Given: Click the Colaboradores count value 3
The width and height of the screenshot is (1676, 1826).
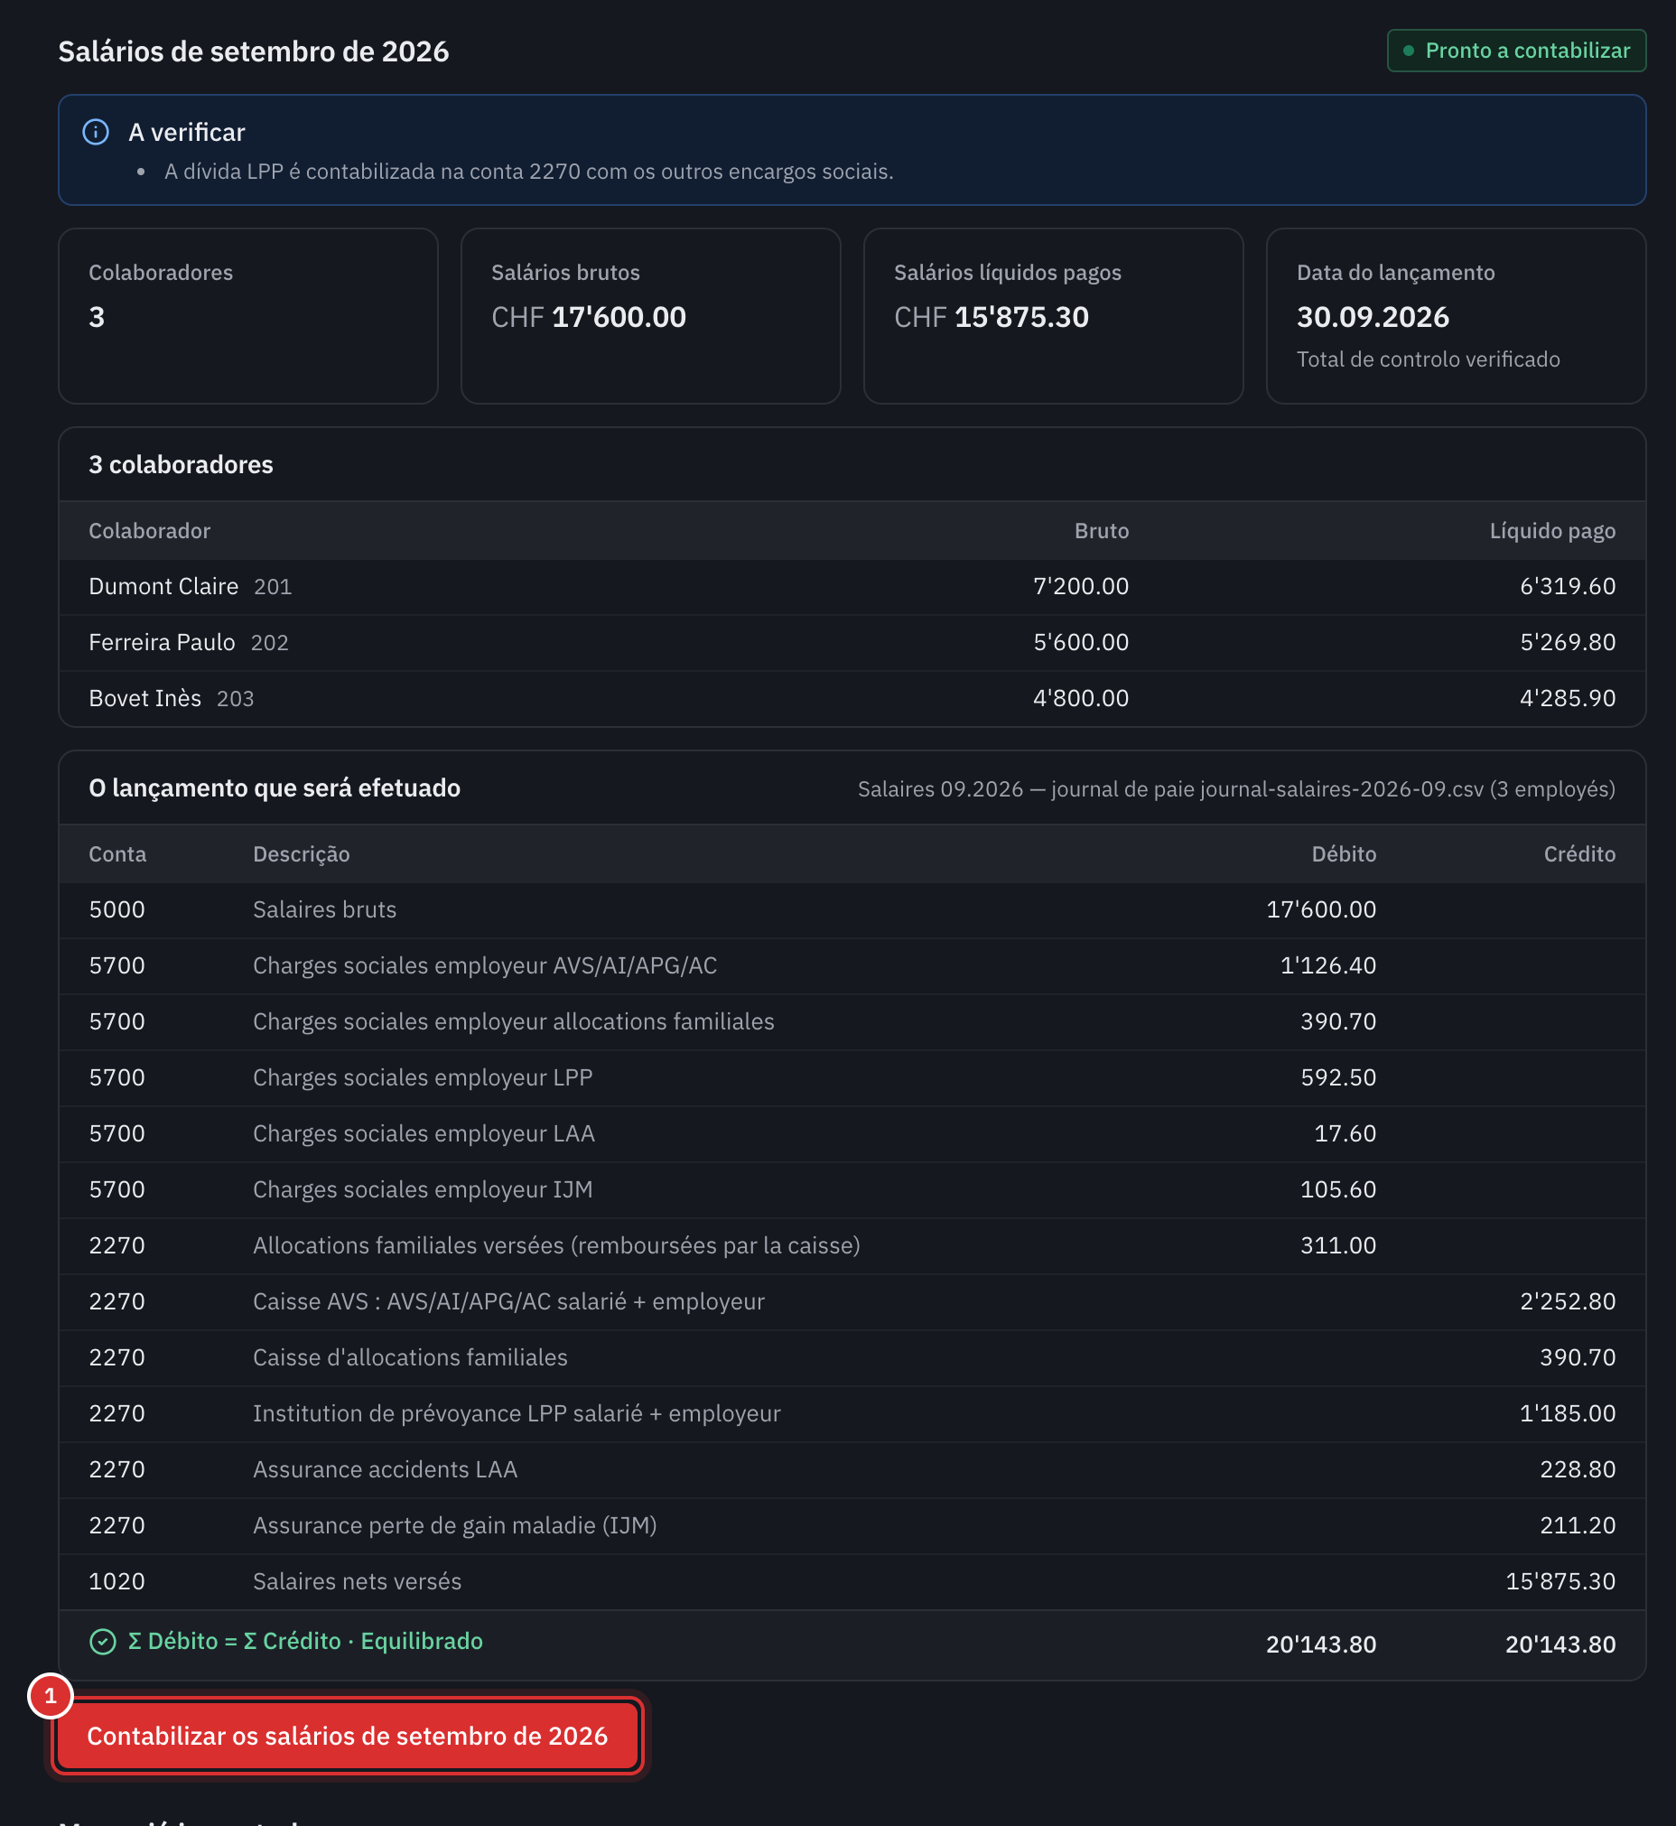Looking at the screenshot, I should (97, 318).
